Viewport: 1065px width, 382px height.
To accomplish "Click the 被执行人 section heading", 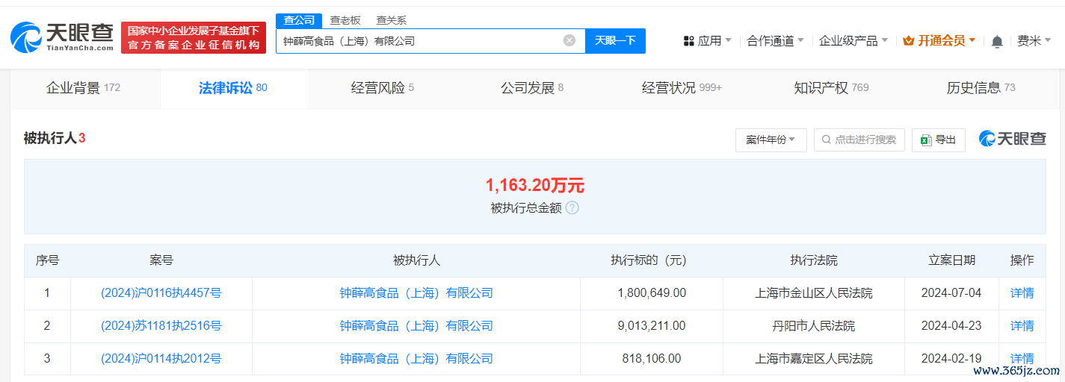I will coord(55,139).
